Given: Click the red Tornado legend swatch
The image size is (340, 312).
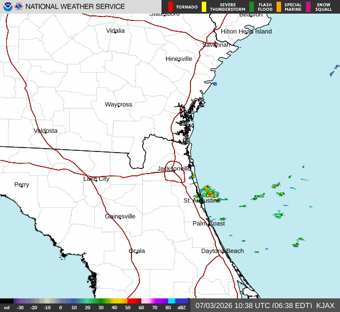Looking at the screenshot, I should (171, 7).
